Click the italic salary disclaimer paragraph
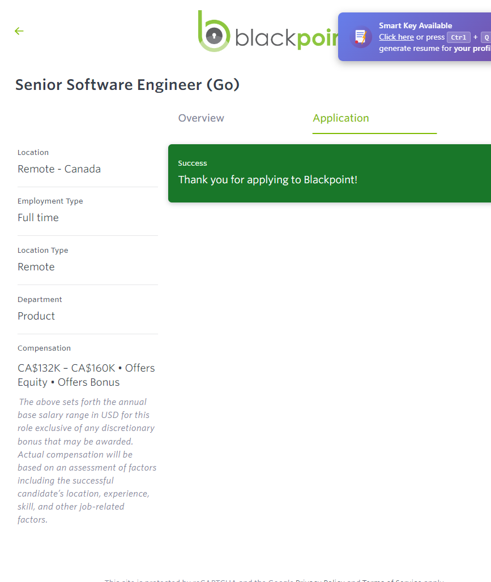The width and height of the screenshot is (491, 582). (87, 461)
